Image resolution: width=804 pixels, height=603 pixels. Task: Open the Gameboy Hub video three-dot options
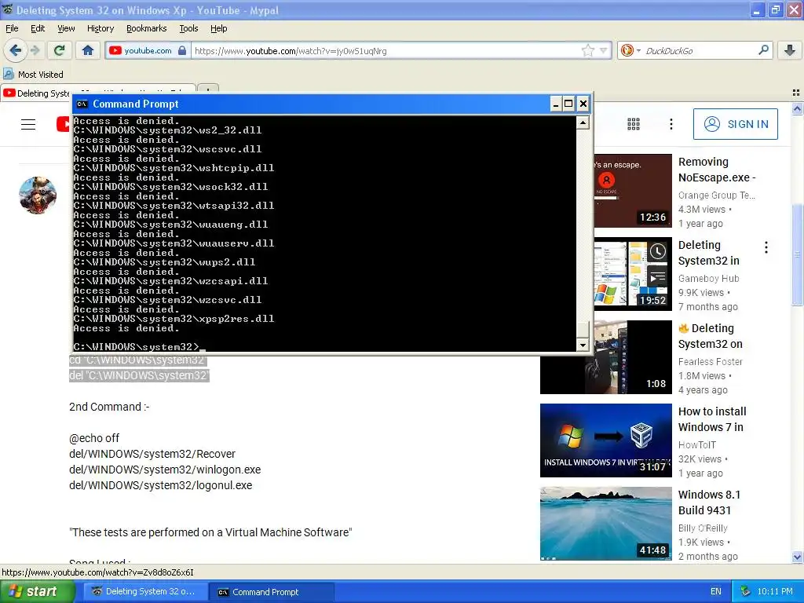tap(766, 247)
